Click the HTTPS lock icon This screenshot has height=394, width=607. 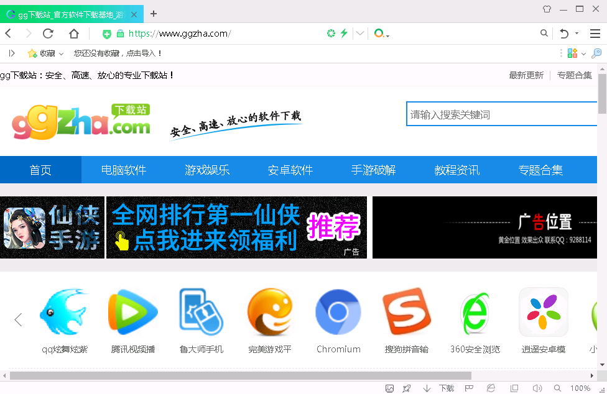coord(121,34)
